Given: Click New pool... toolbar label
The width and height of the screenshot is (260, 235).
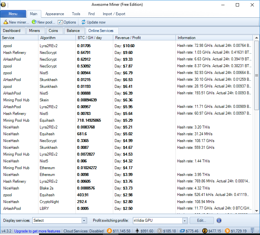Looking at the screenshot, I should pyautogui.click(x=46, y=22).
